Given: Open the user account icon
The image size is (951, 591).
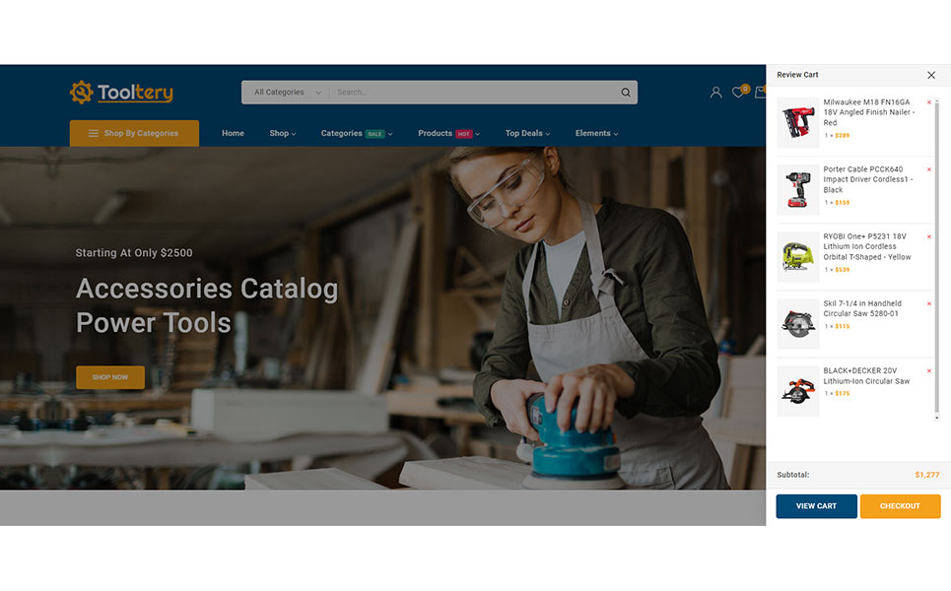Looking at the screenshot, I should (715, 93).
